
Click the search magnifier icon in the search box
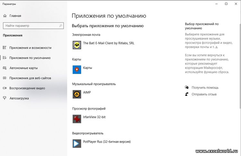(61, 26)
